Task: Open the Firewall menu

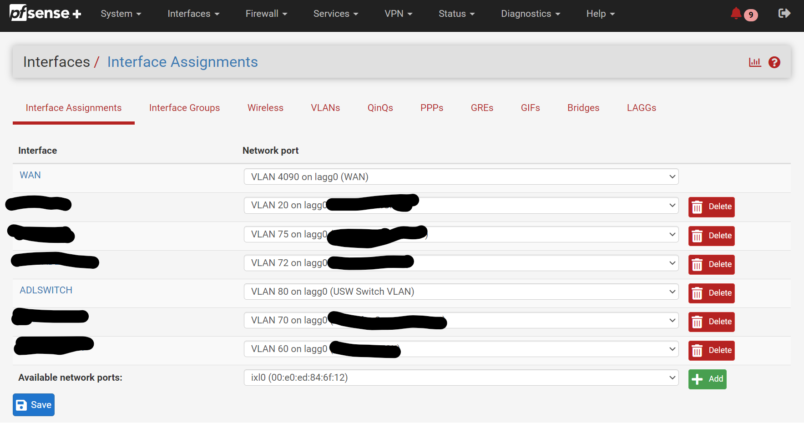Action: pyautogui.click(x=266, y=14)
